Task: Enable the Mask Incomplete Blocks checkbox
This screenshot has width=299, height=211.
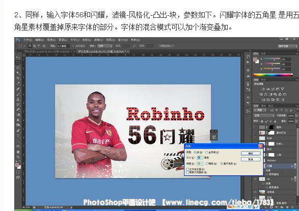Action: pos(187,172)
